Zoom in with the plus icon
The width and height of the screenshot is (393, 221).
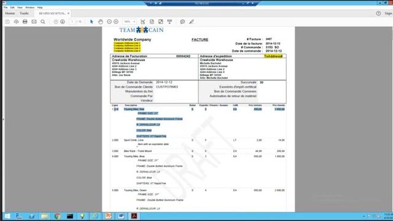point(116,22)
